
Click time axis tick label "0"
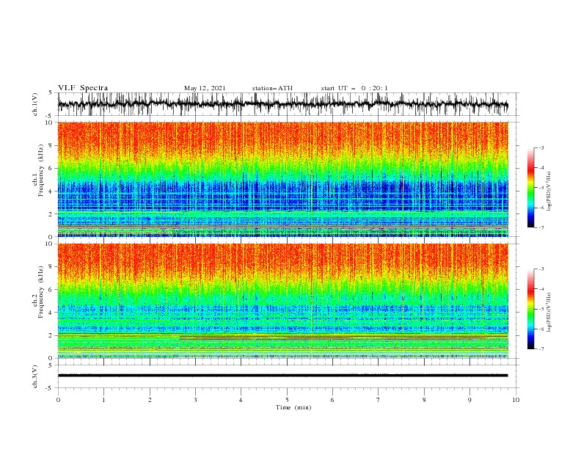tap(58, 400)
